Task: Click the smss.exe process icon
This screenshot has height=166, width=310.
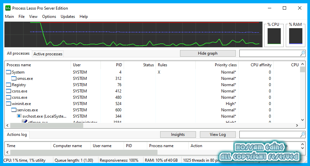Action: [x=14, y=79]
